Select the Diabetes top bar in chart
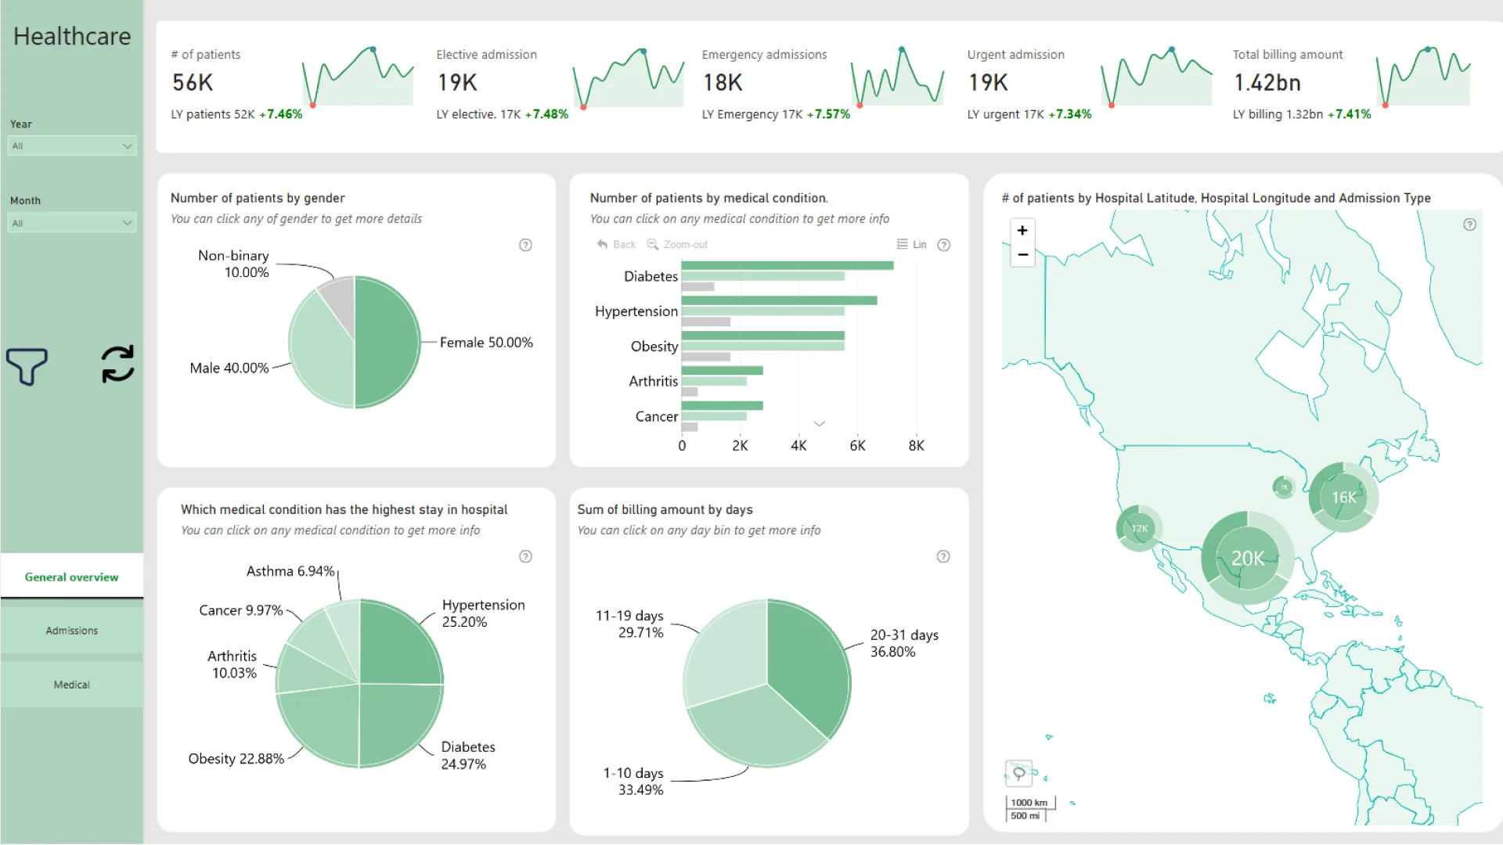 coord(787,266)
